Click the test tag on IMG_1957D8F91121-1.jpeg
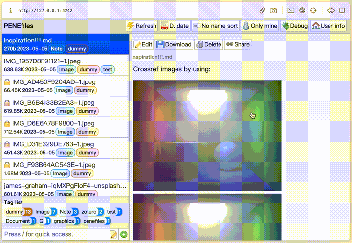This screenshot has height=243, width=352. (108, 70)
